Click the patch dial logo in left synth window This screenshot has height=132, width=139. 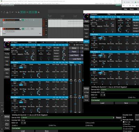7,45
